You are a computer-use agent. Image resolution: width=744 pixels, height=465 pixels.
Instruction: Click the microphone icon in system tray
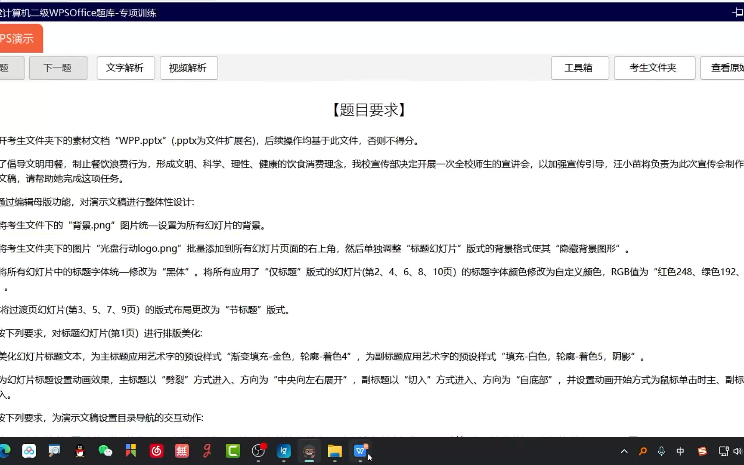[x=661, y=451]
